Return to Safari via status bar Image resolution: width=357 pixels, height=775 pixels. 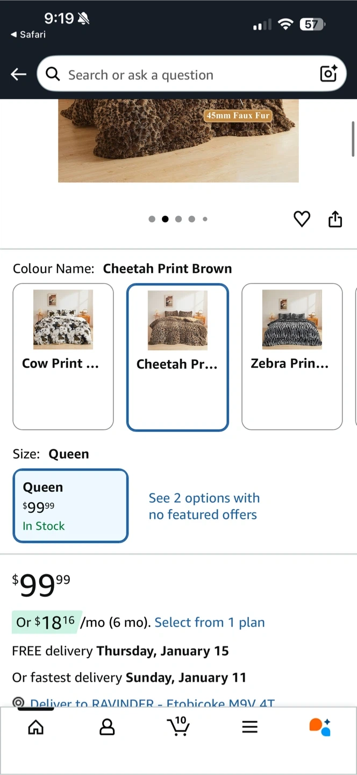(x=28, y=34)
